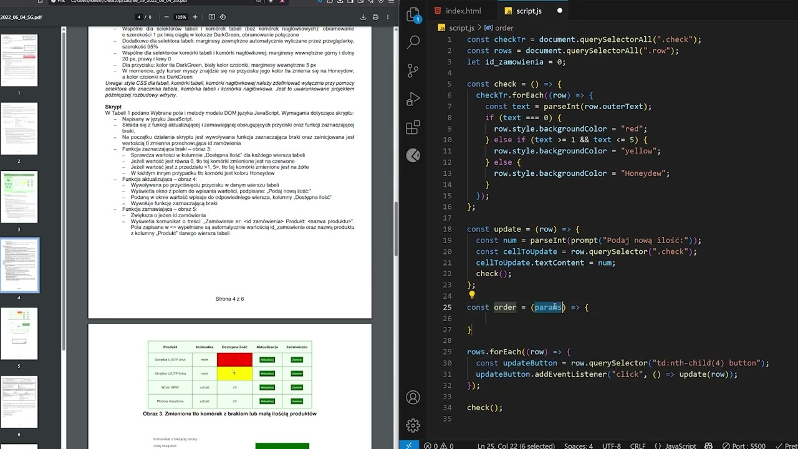Open page 1 thumbnail in PDF sidebar

pyautogui.click(x=19, y=60)
